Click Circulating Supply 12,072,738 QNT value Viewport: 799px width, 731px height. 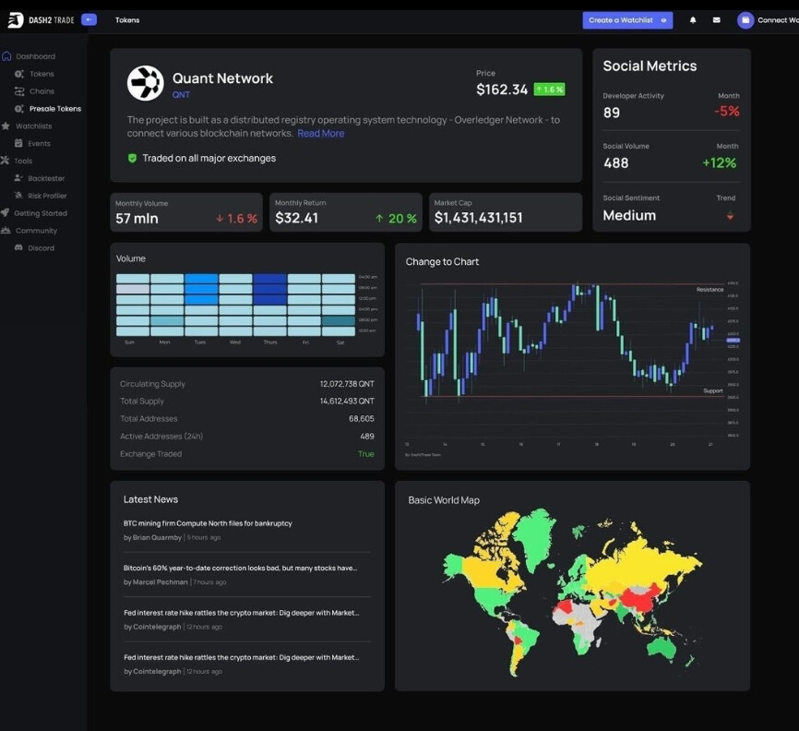pyautogui.click(x=347, y=384)
